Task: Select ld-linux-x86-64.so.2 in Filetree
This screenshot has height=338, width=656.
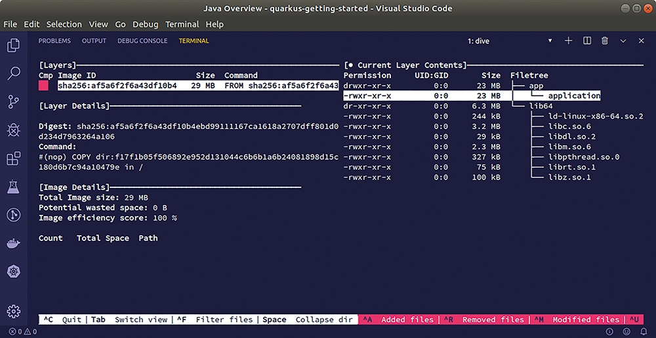Action: tap(596, 116)
